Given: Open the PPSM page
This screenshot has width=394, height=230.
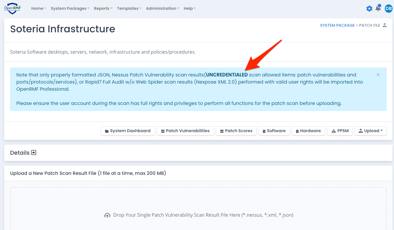Looking at the screenshot, I should coord(340,131).
